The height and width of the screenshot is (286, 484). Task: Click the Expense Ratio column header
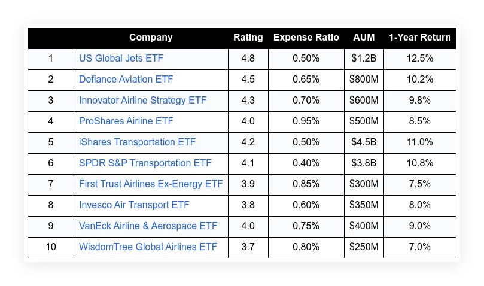306,38
